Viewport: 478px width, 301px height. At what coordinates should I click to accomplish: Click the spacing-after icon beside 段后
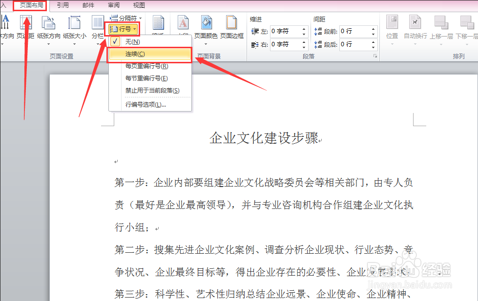[x=318, y=45]
